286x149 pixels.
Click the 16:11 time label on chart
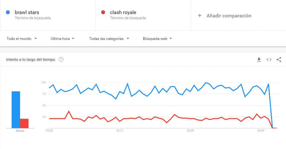pyautogui.click(x=119, y=130)
